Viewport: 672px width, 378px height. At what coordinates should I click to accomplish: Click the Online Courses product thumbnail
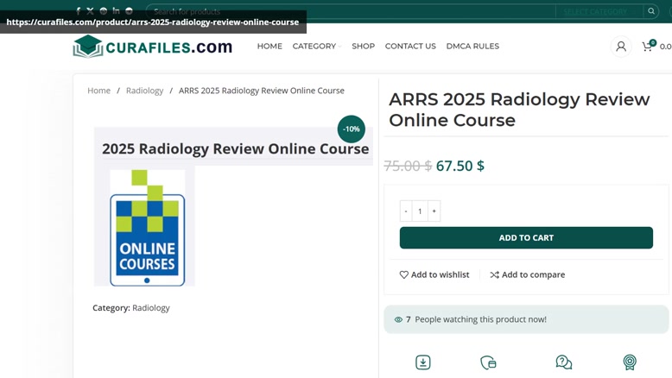[x=148, y=228]
